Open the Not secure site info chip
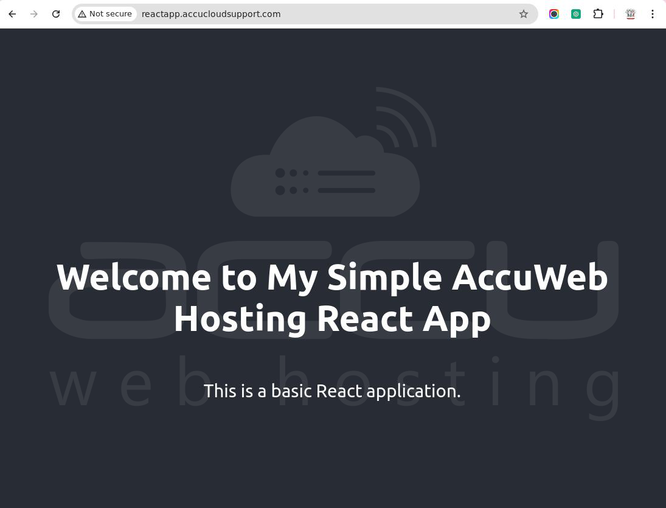666x508 pixels. coord(105,14)
